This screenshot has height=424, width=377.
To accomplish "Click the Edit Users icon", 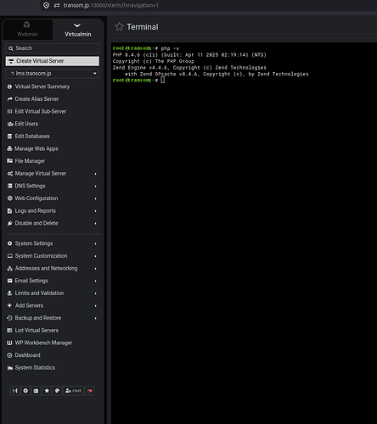I will click(x=10, y=124).
